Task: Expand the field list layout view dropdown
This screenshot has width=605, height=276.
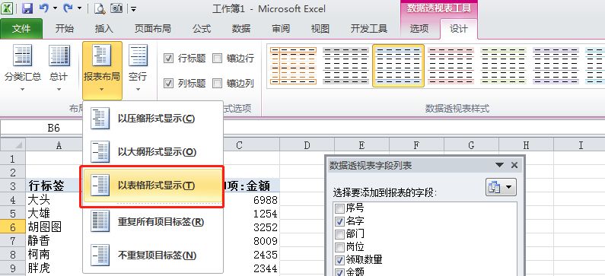Action: pos(501,187)
